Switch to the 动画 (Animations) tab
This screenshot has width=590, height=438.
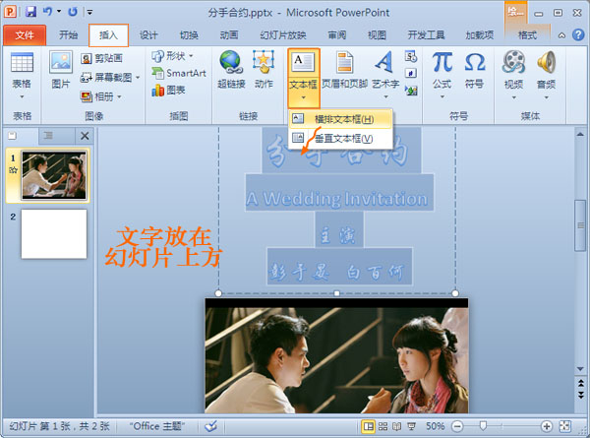pyautogui.click(x=229, y=35)
